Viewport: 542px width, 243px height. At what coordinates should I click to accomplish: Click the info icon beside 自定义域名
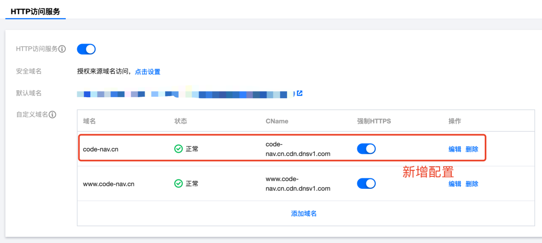[52, 115]
